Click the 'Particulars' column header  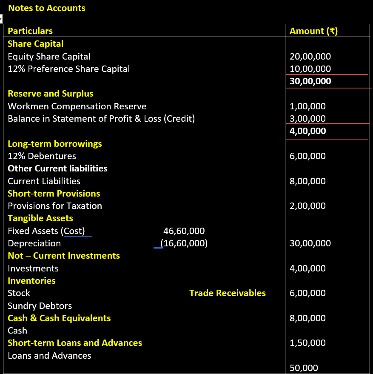[30, 31]
